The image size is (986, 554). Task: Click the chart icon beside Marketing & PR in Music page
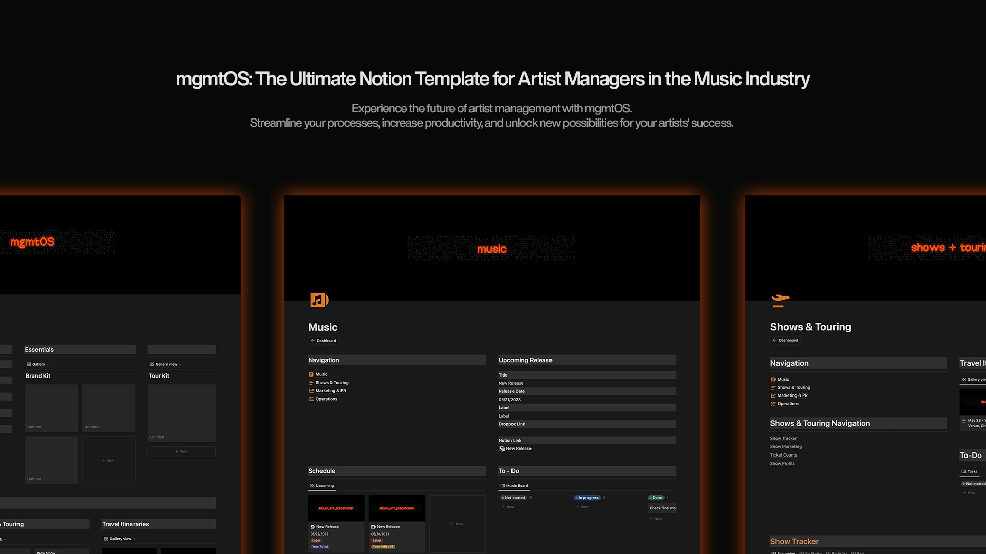tap(311, 391)
